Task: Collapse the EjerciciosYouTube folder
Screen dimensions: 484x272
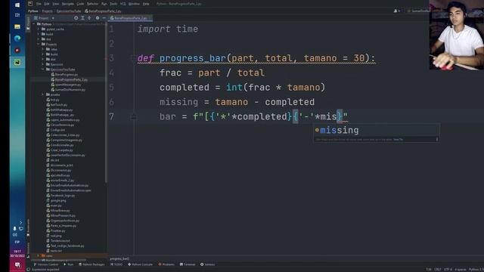Action: (43, 70)
